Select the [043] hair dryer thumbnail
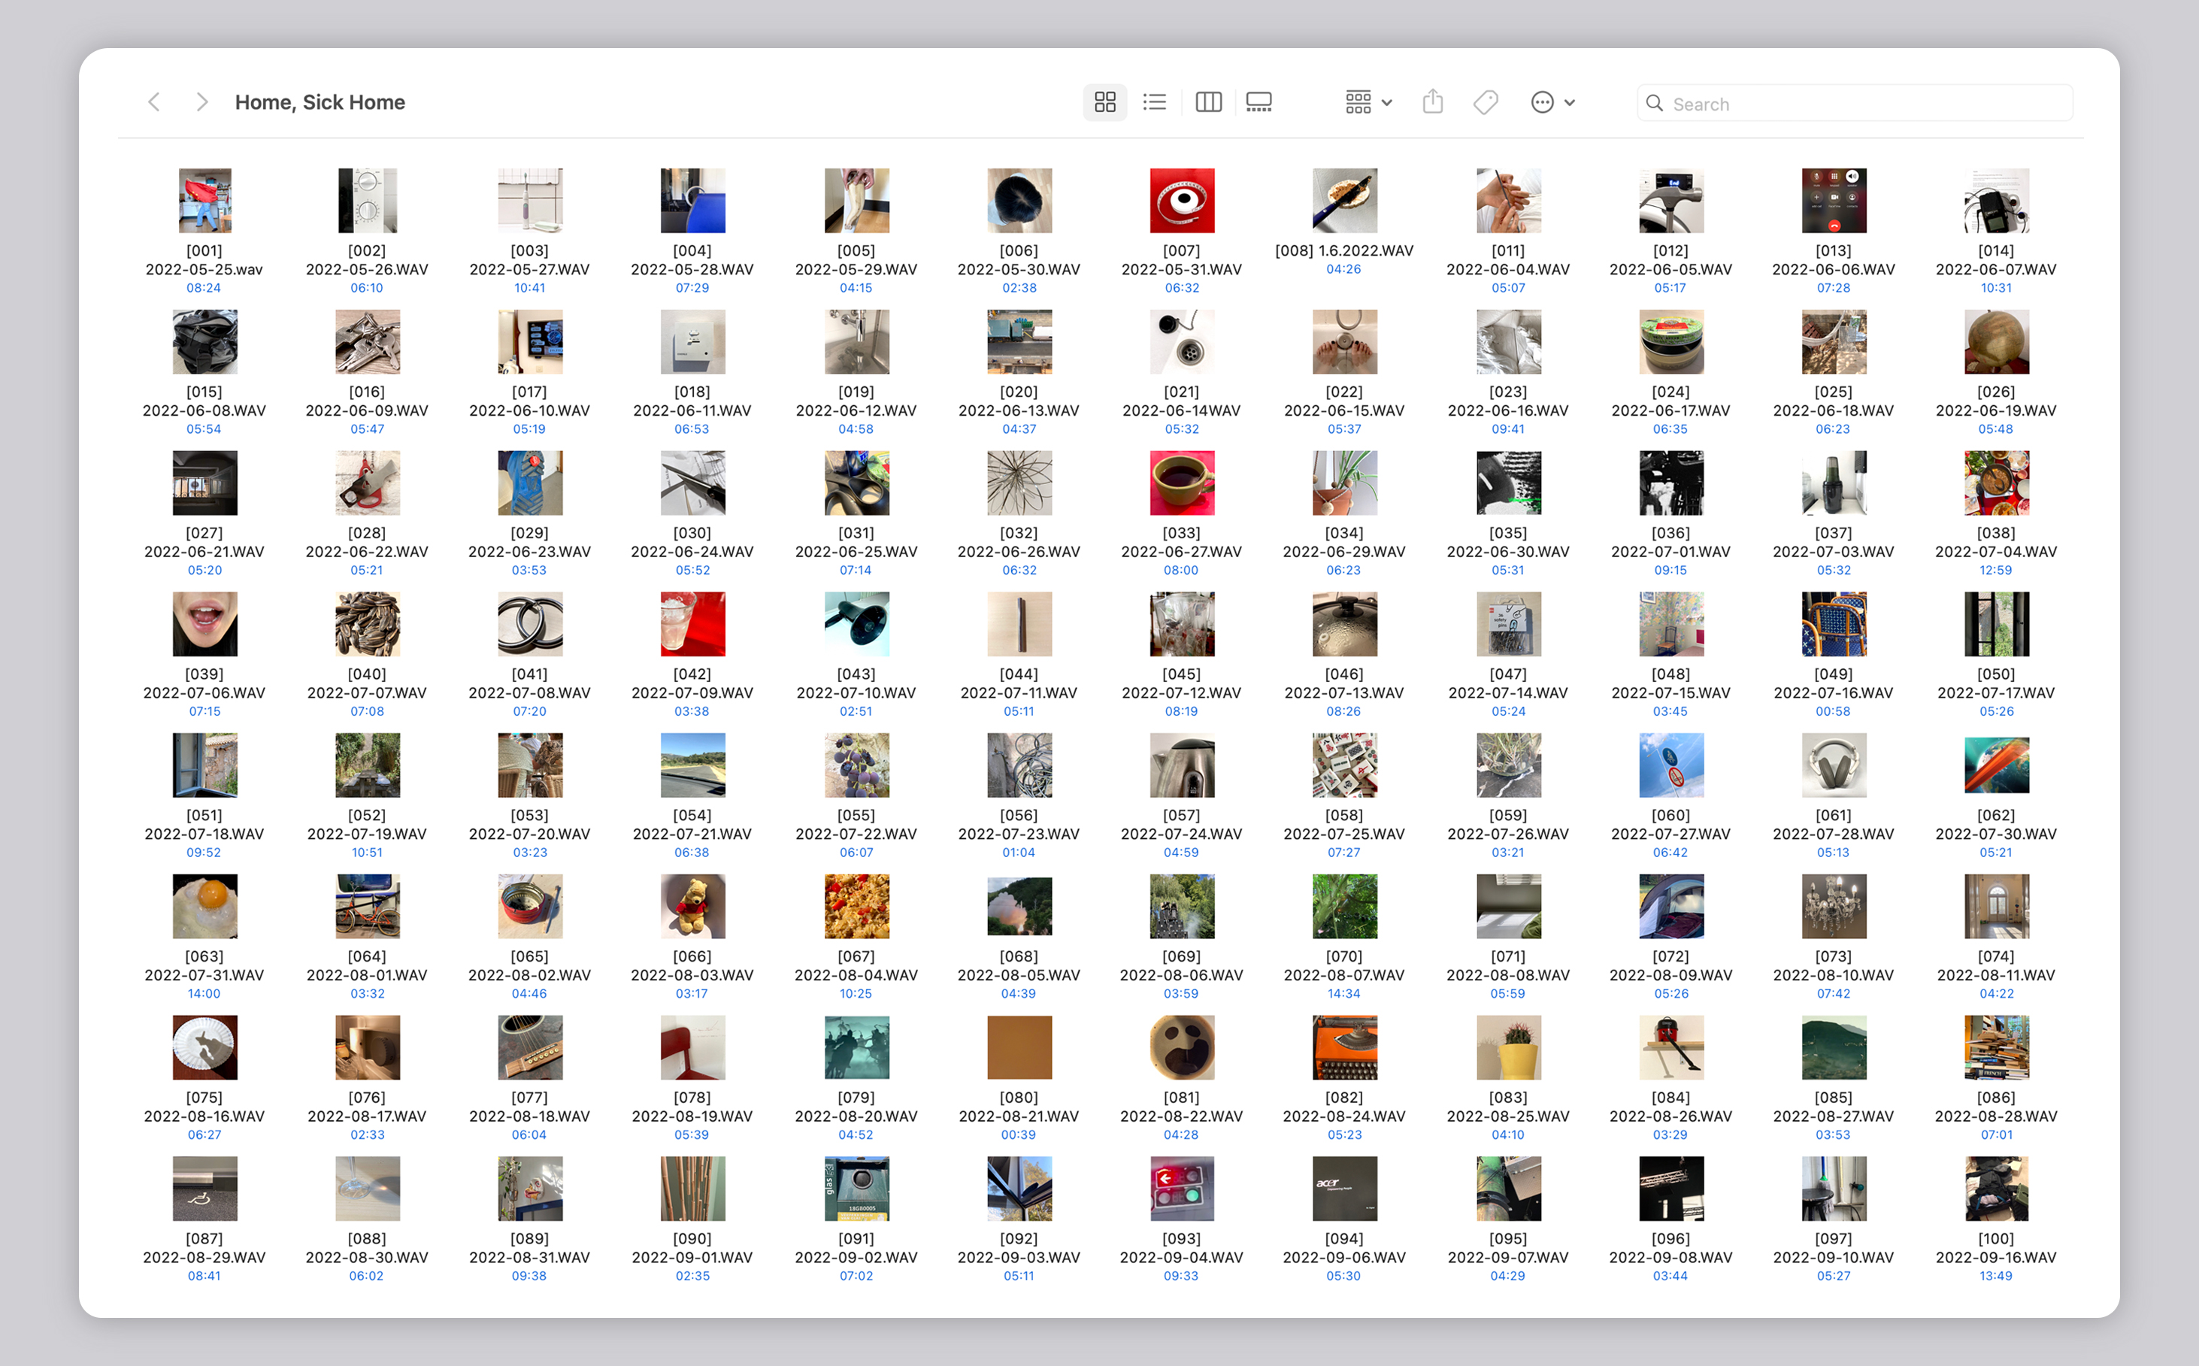 (856, 623)
